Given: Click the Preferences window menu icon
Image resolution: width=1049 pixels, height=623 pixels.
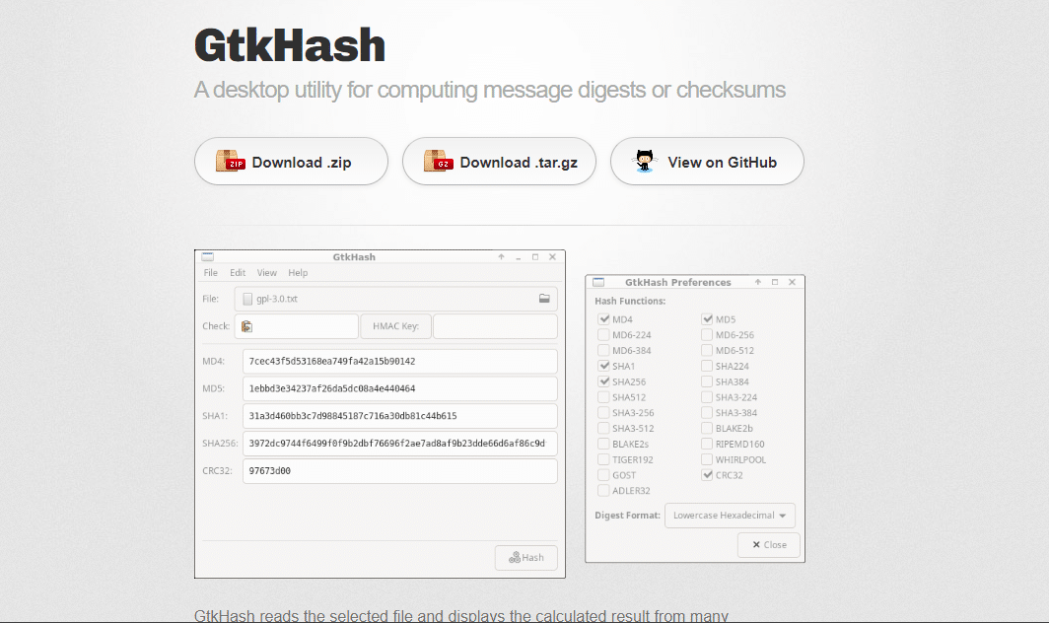Looking at the screenshot, I should click(x=598, y=282).
